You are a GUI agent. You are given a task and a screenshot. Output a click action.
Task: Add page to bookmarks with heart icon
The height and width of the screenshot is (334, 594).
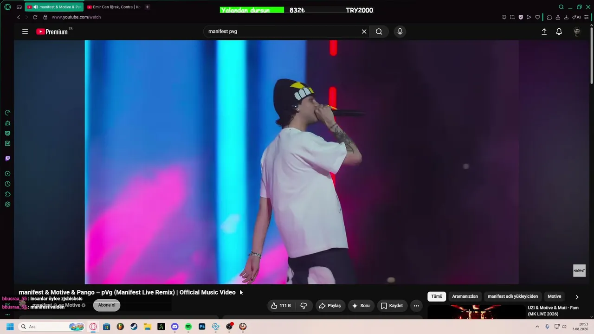click(x=537, y=17)
